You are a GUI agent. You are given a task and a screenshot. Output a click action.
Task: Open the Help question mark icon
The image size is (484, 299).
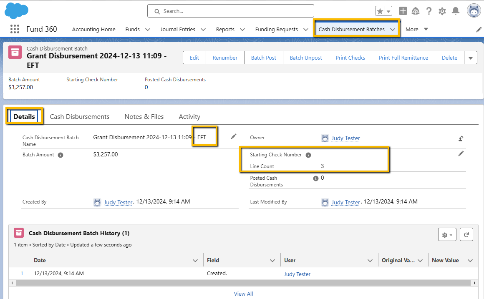429,11
